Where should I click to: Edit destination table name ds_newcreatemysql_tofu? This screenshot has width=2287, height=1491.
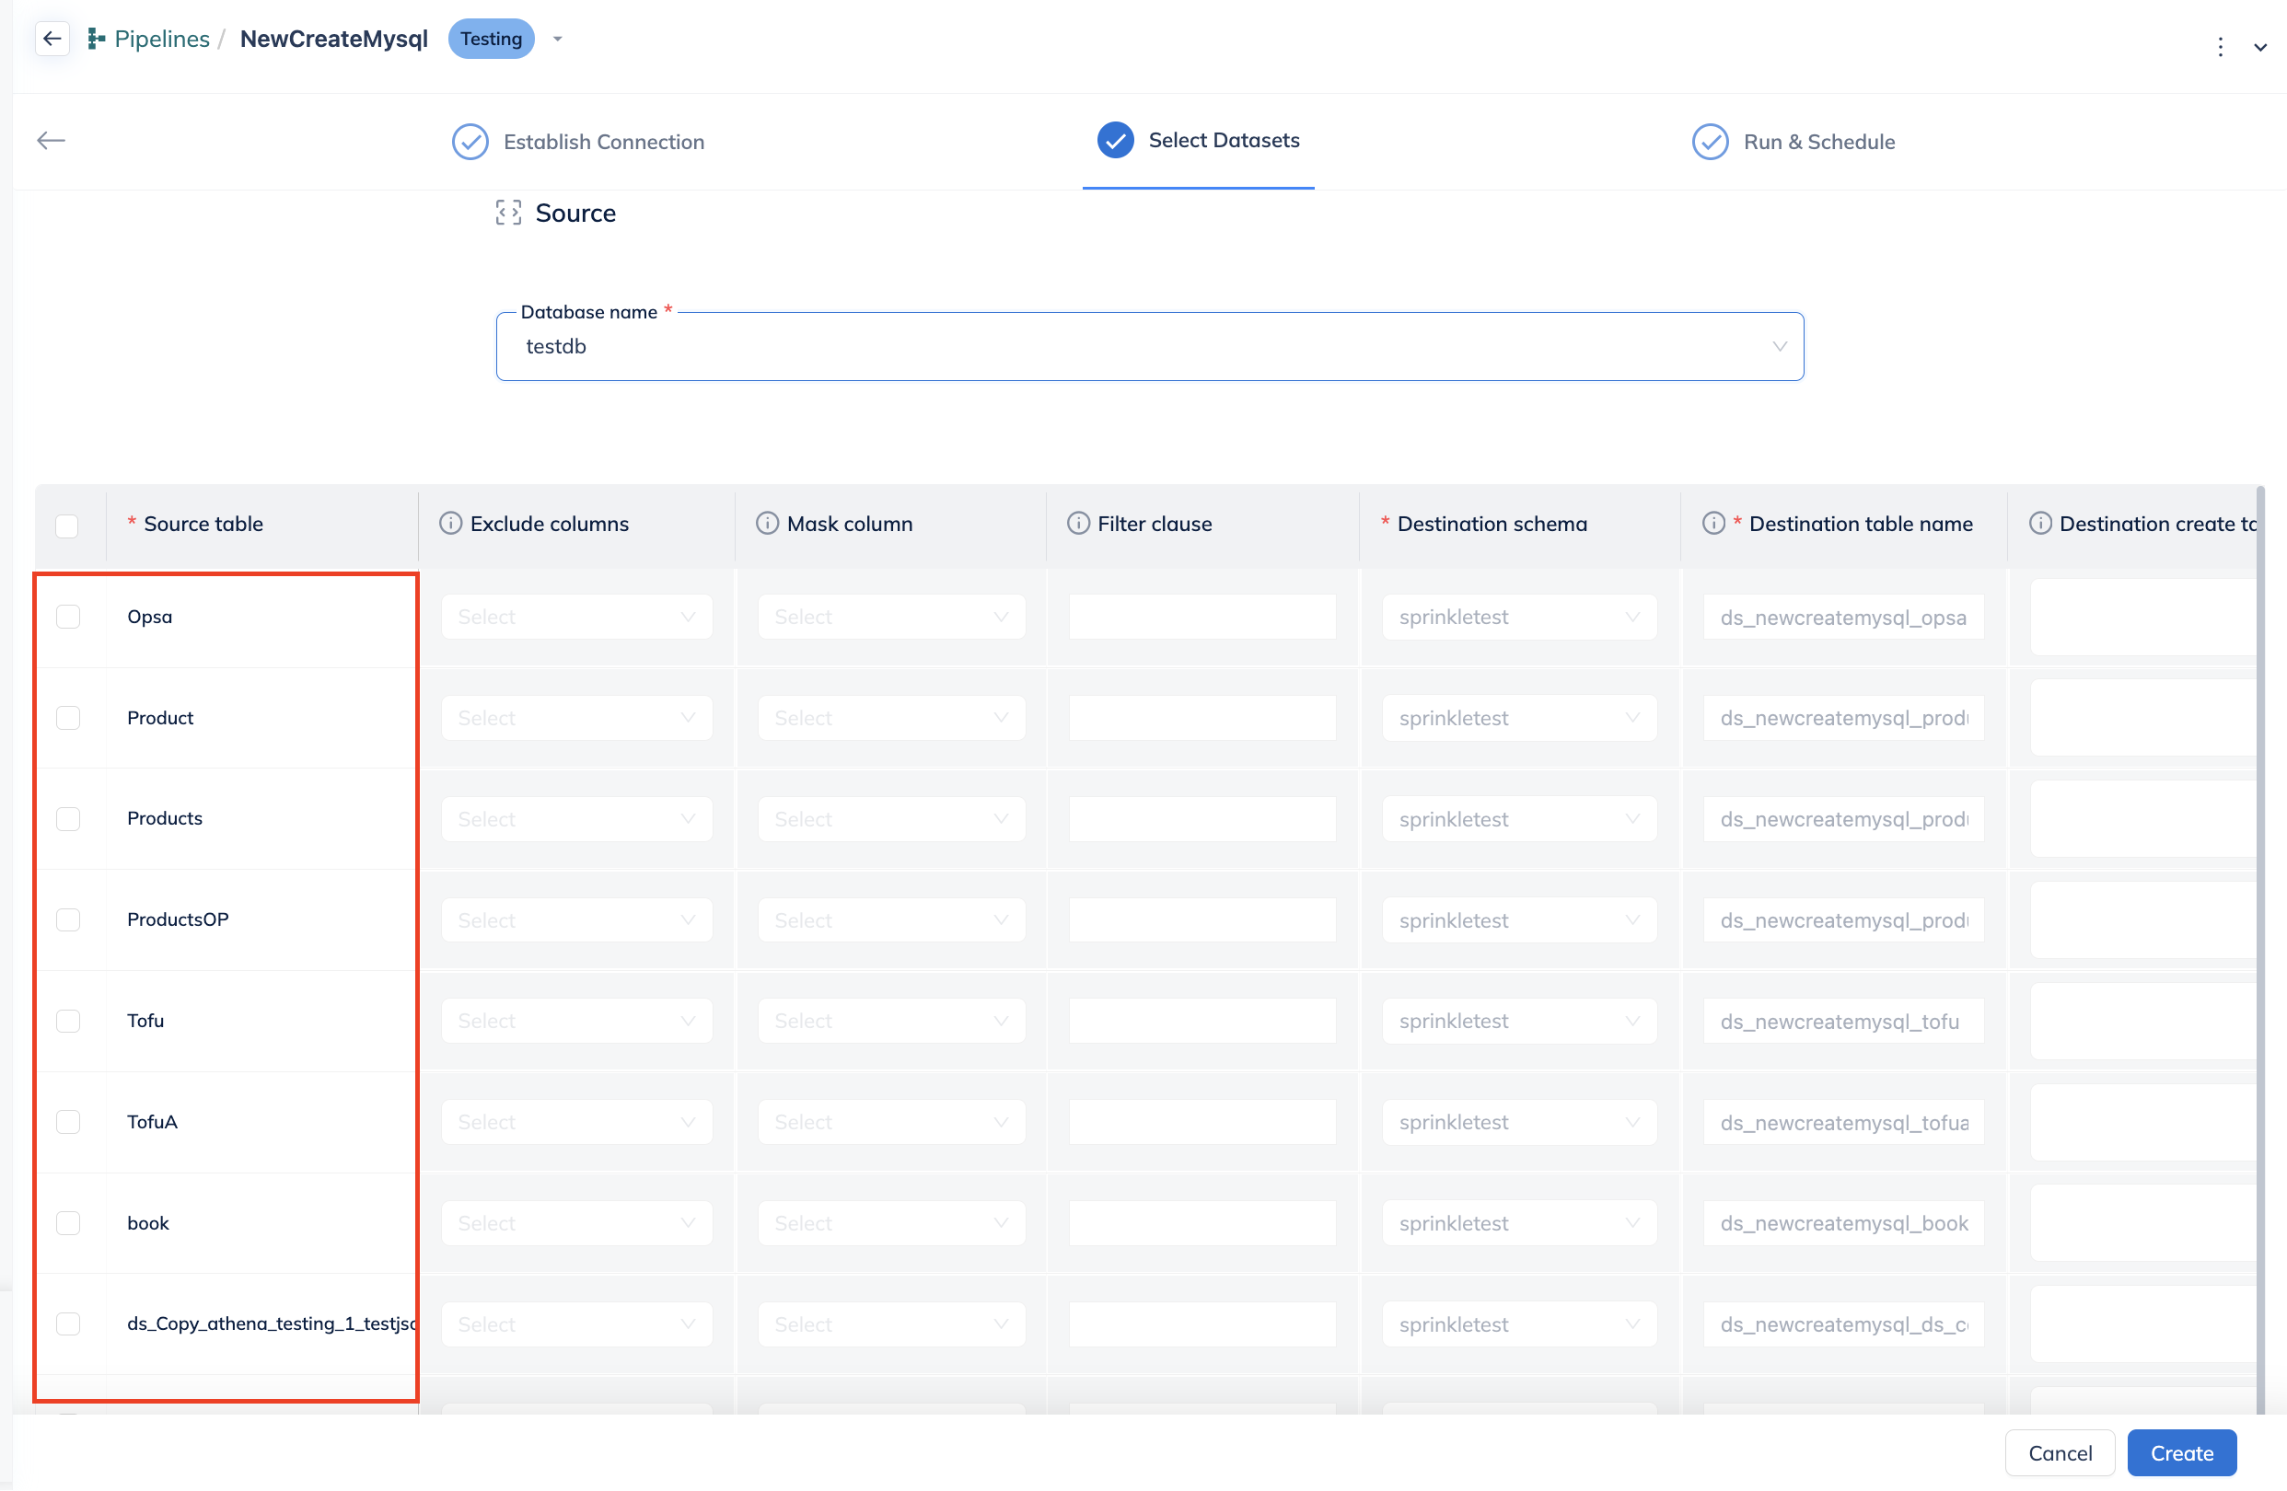click(x=1843, y=1021)
